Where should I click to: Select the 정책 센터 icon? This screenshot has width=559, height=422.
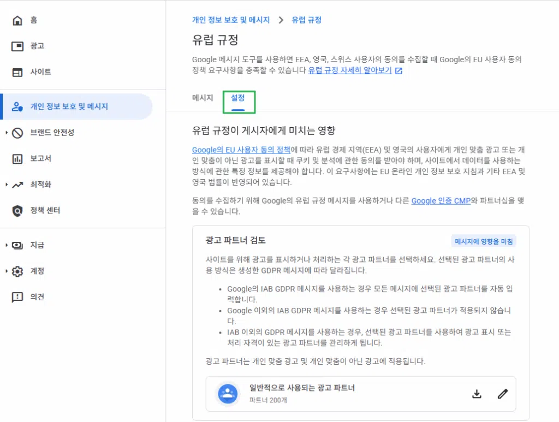point(16,210)
